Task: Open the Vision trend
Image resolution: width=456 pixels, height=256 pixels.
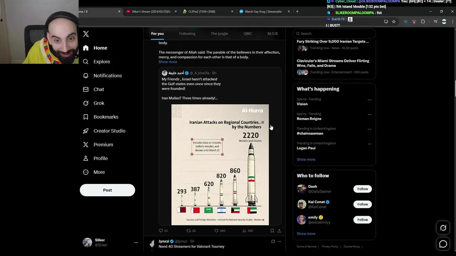Action: tap(302, 104)
